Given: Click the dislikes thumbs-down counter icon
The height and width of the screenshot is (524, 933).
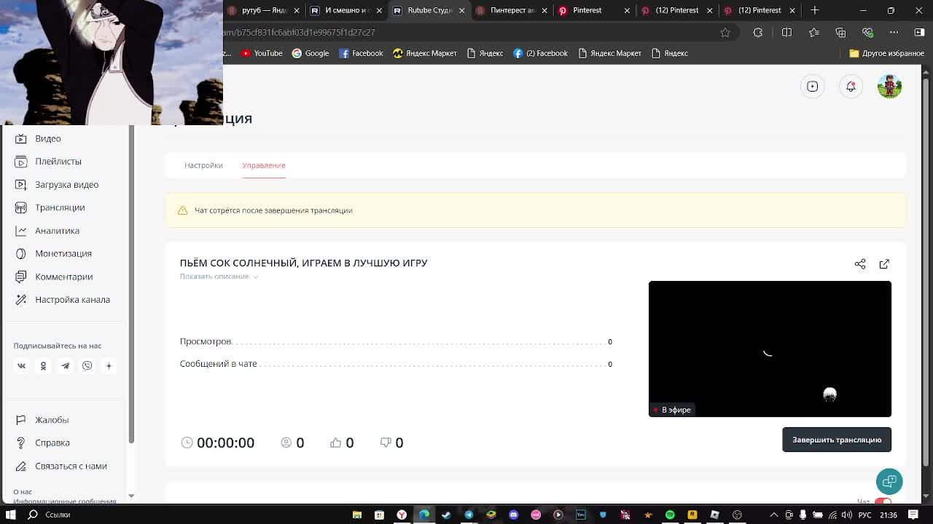Looking at the screenshot, I should (386, 442).
